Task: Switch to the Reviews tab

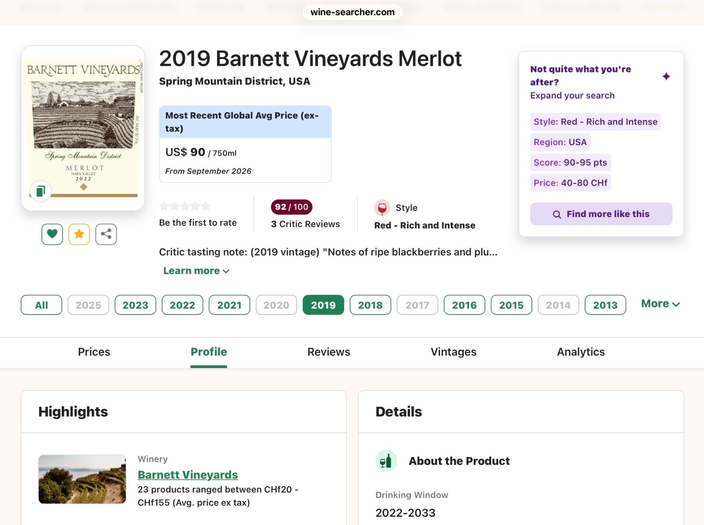Action: (x=329, y=352)
